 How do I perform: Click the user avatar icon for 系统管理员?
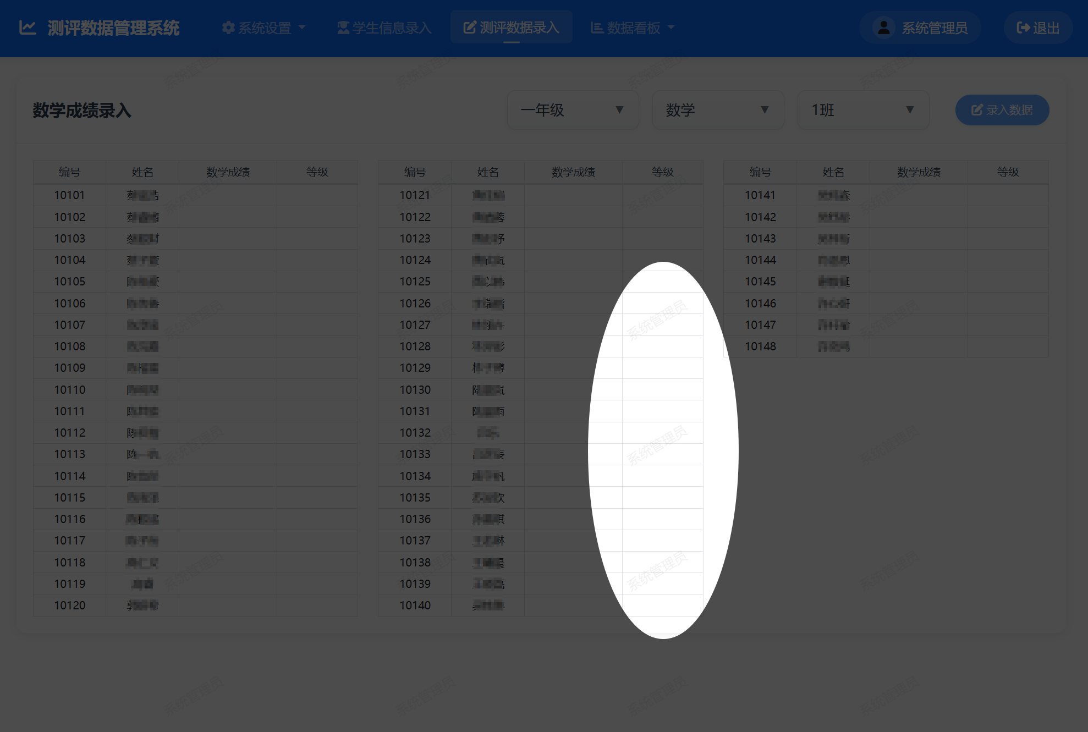pyautogui.click(x=883, y=27)
